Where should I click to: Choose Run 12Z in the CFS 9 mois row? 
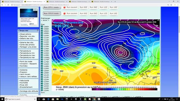[103, 13]
